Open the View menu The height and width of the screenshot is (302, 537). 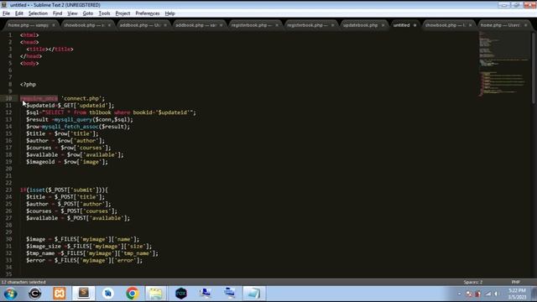[x=72, y=13]
